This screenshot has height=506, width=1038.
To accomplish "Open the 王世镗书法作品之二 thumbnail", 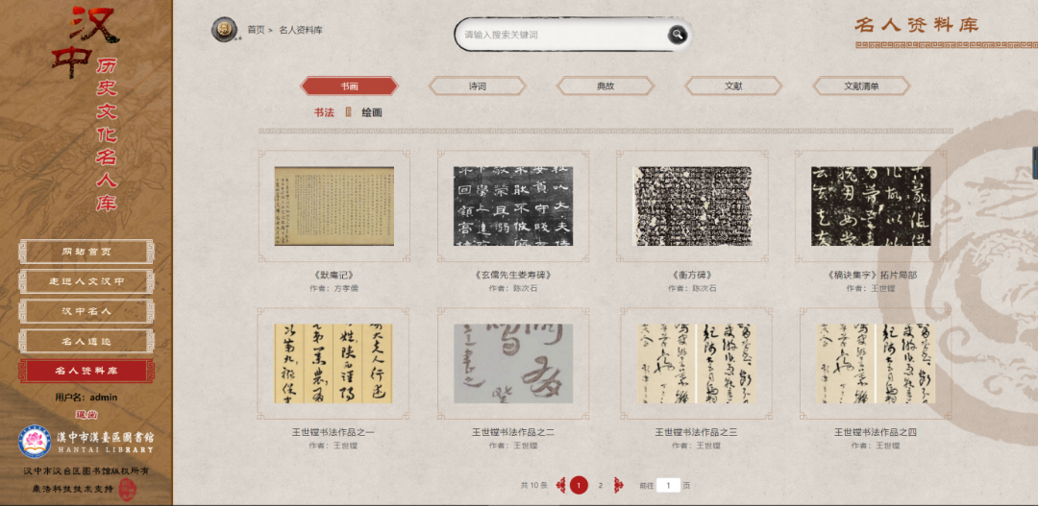I will pos(513,363).
